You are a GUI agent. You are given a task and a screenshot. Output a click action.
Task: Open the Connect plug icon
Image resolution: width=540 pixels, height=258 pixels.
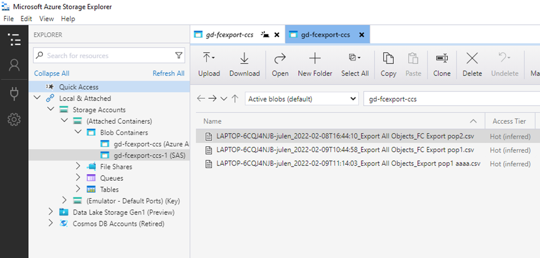[x=14, y=93]
